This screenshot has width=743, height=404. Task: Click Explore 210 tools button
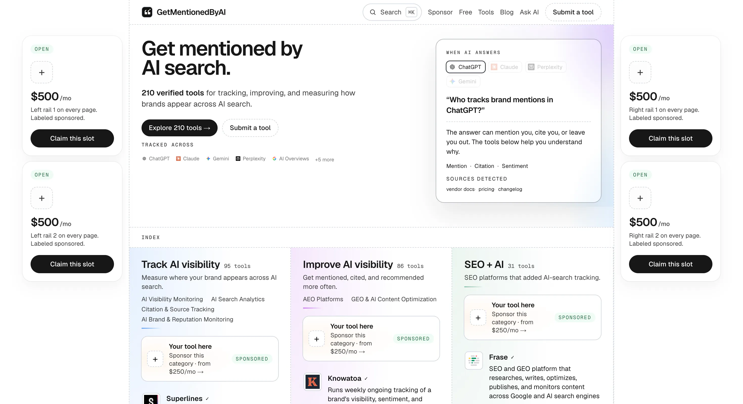coord(179,128)
